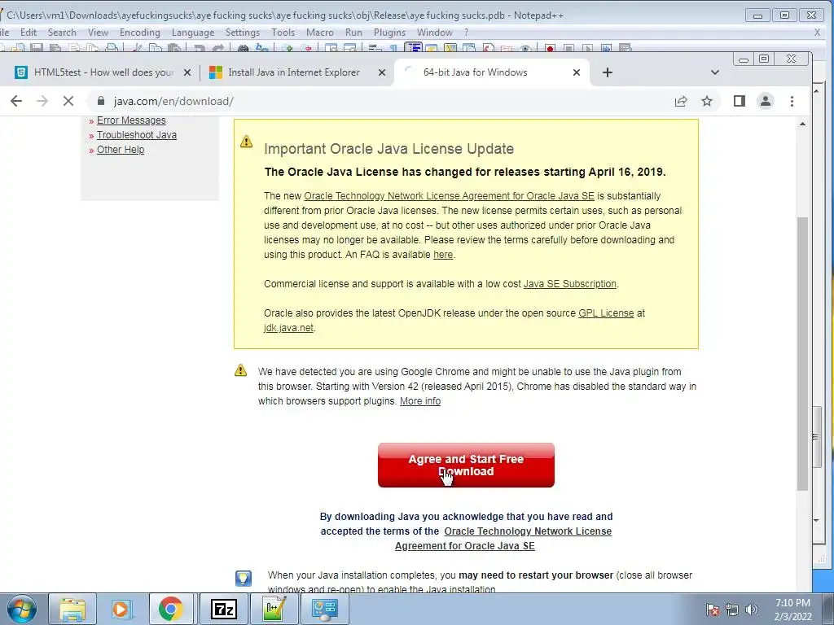
Task: Go back to the previous page
Action: [16, 101]
